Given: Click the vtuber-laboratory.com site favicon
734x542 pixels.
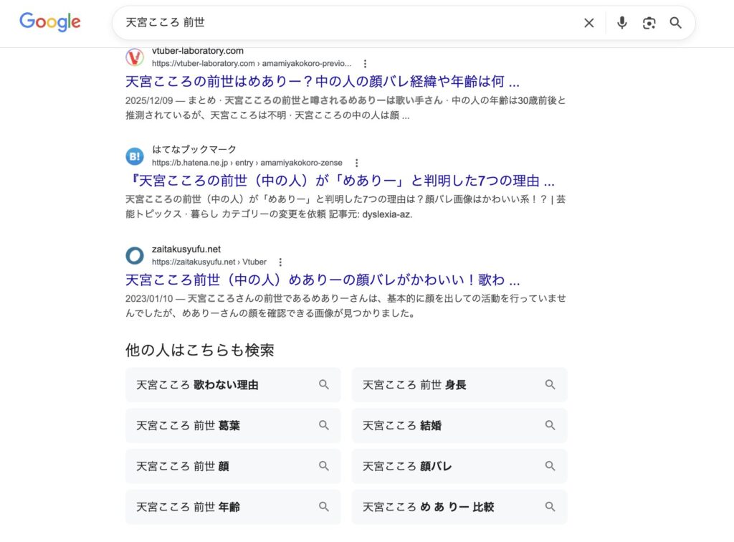Looking at the screenshot, I should click(x=135, y=57).
